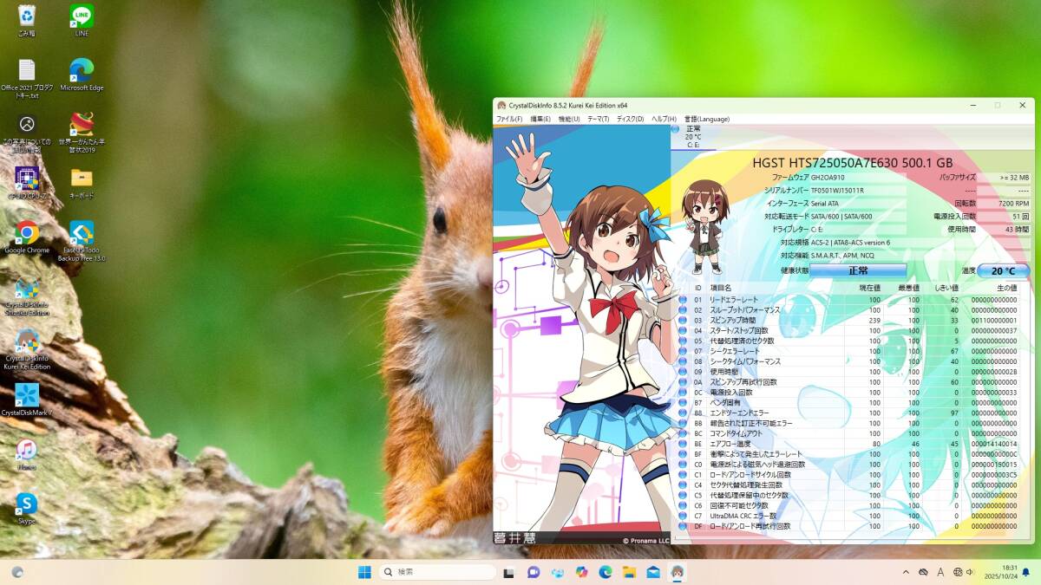Click the status circle for Read Error Rate
The height and width of the screenshot is (585, 1041).
[x=683, y=300]
